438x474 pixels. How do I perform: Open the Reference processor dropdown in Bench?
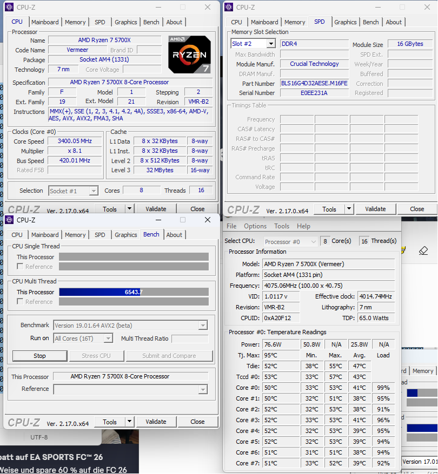[203, 389]
